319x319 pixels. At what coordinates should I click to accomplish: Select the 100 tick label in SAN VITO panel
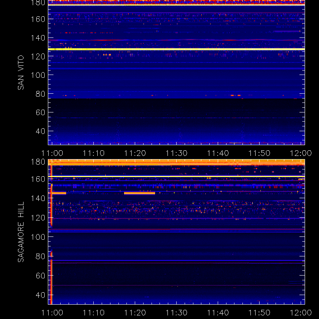click(38, 75)
